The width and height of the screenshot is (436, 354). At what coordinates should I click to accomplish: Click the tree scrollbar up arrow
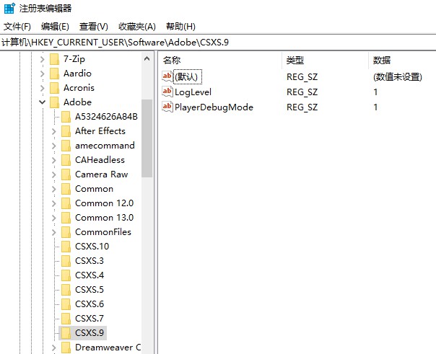(147, 58)
